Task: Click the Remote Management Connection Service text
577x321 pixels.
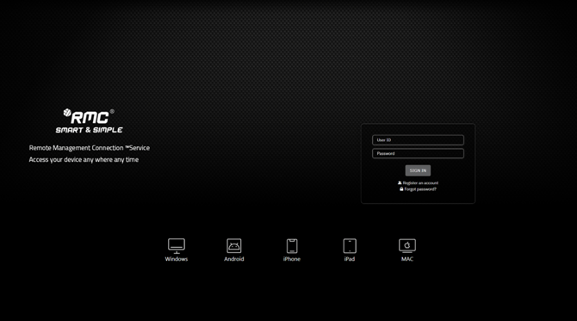Action: [x=90, y=148]
